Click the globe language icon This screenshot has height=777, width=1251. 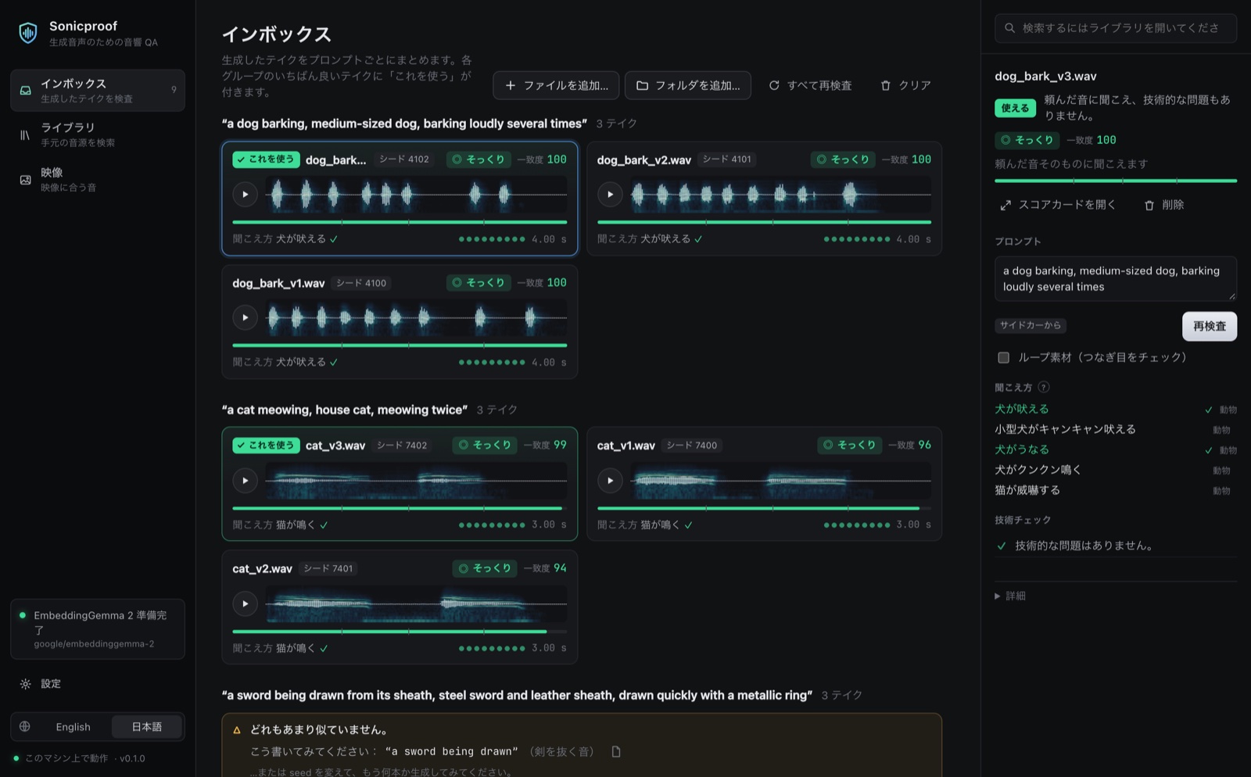click(25, 726)
